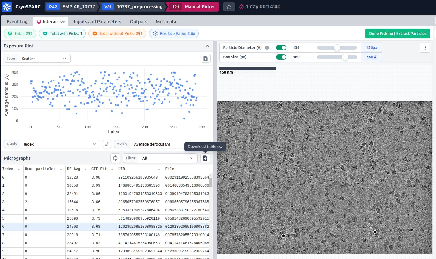The width and height of the screenshot is (436, 259).
Task: Select micrograph row with DF Avg 32328
Action: tap(105, 177)
